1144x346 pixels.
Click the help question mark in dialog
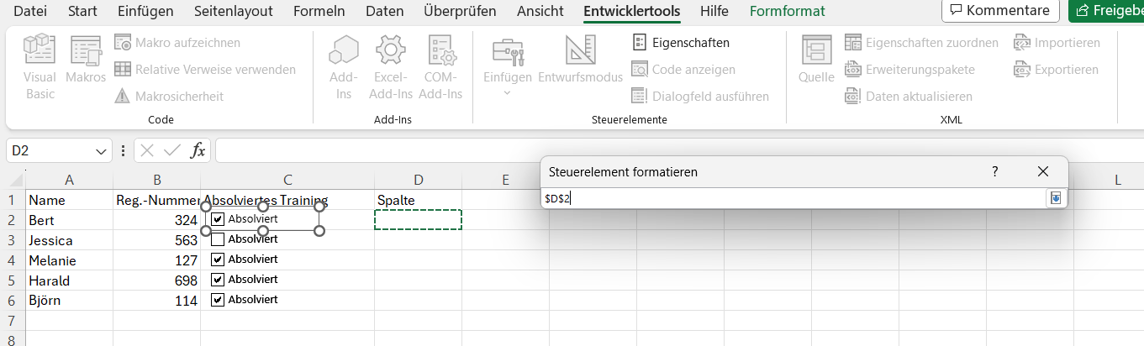(995, 171)
